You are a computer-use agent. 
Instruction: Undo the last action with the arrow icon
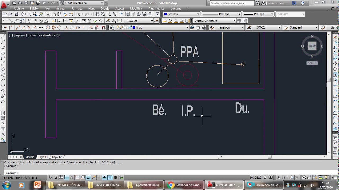coord(78,14)
